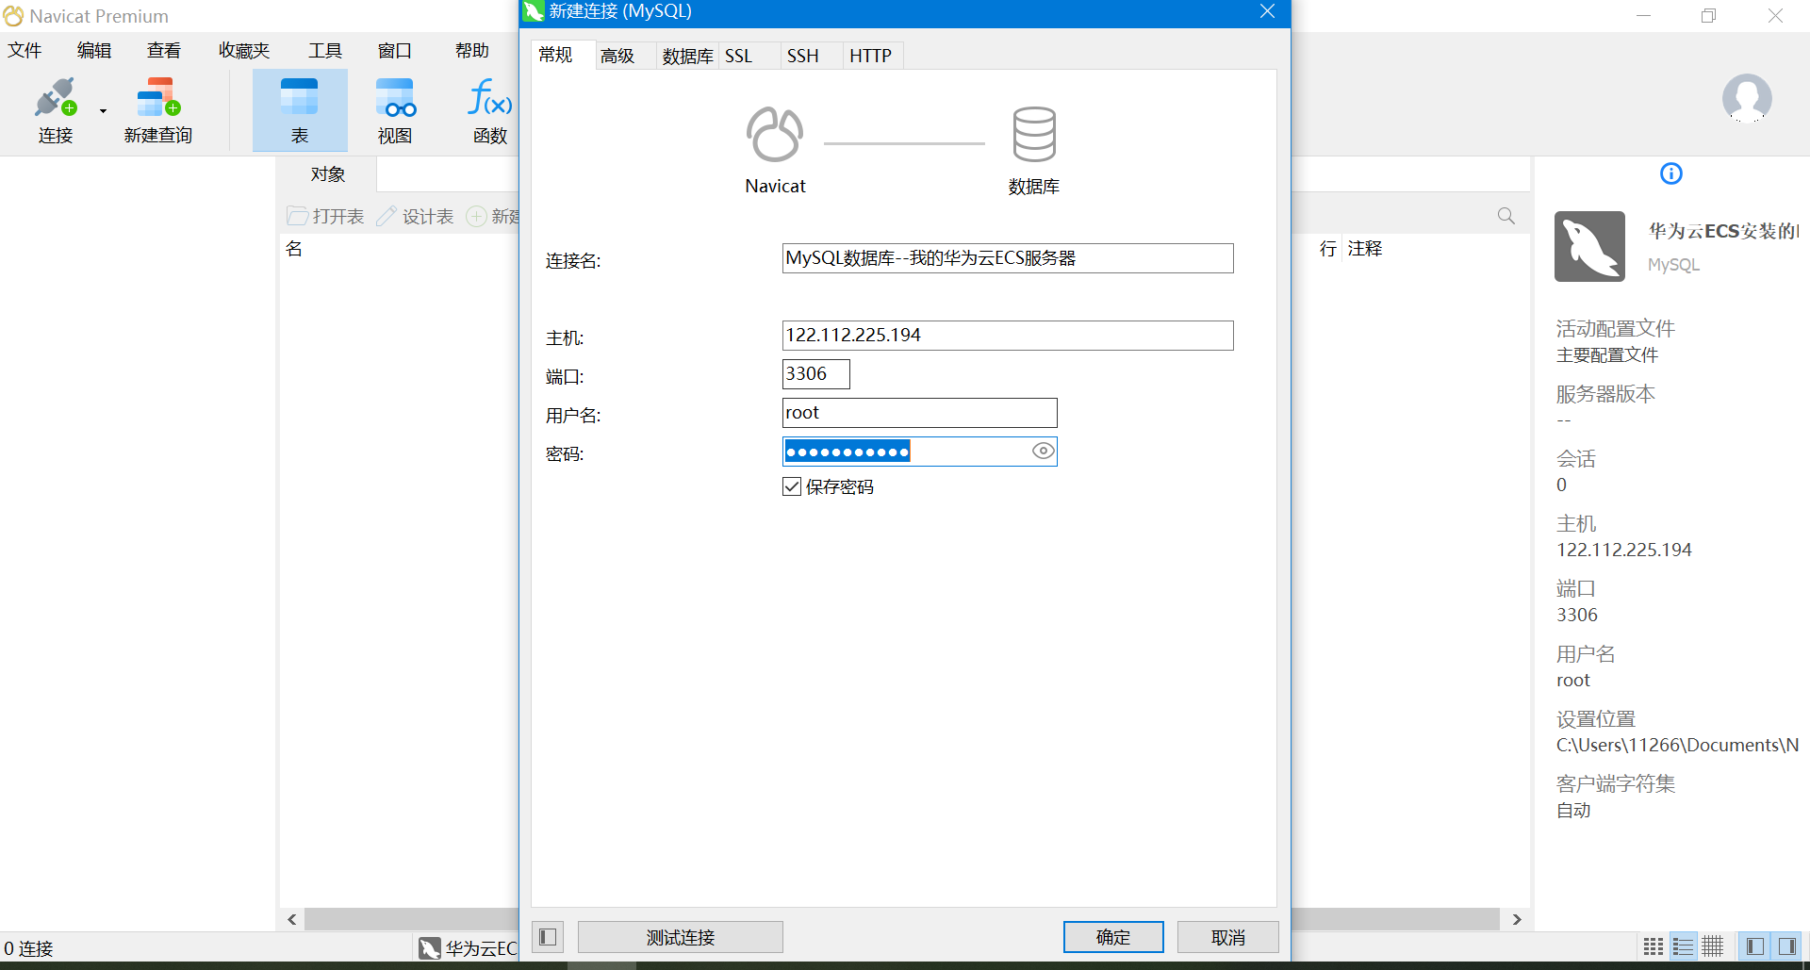The image size is (1810, 970).
Task: Select the 对象 tab
Action: (x=328, y=174)
